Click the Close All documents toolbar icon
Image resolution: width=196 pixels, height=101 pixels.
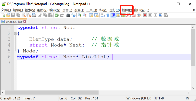29,15
